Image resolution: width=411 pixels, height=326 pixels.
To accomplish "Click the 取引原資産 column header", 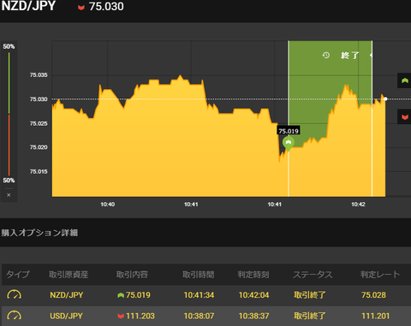I will pos(68,275).
